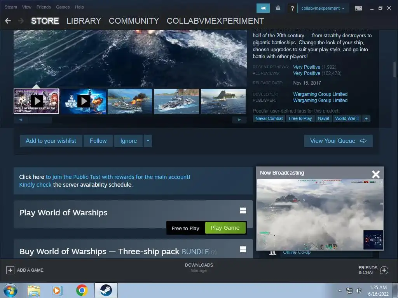The width and height of the screenshot is (398, 298).
Task: Expand the Ignore options dropdown arrow
Action: pos(148,140)
